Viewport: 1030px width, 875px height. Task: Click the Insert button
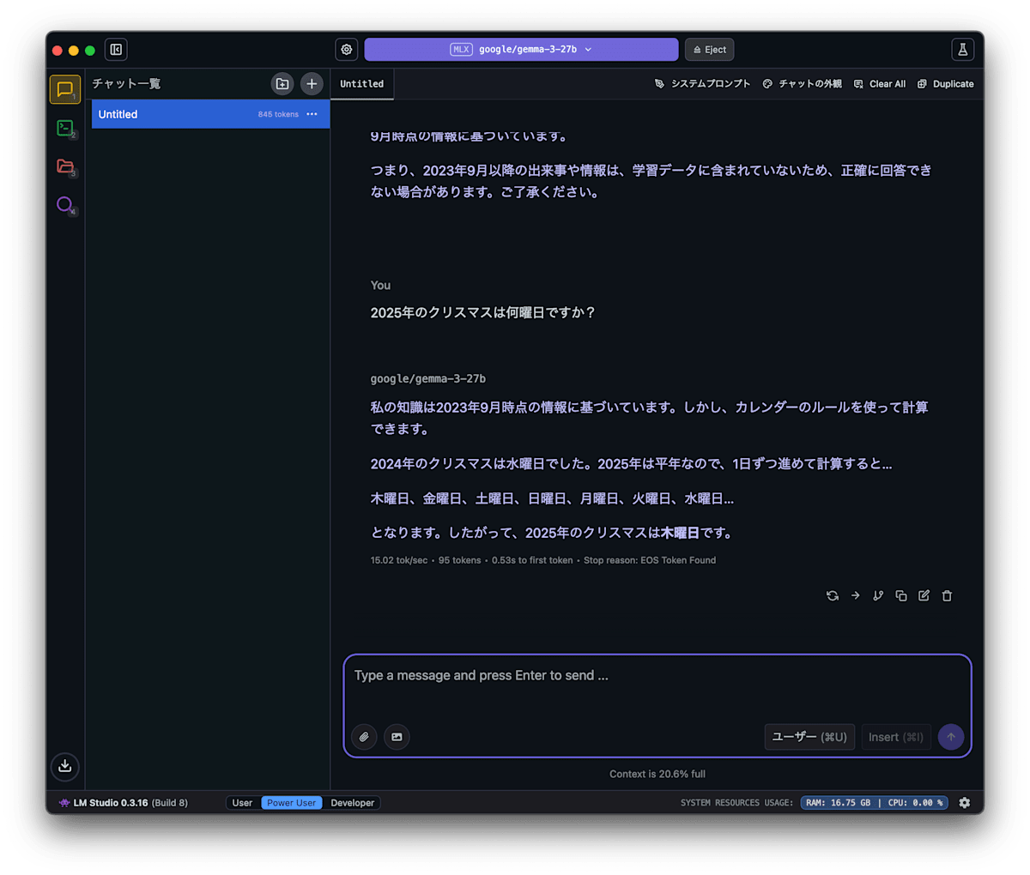(x=896, y=737)
